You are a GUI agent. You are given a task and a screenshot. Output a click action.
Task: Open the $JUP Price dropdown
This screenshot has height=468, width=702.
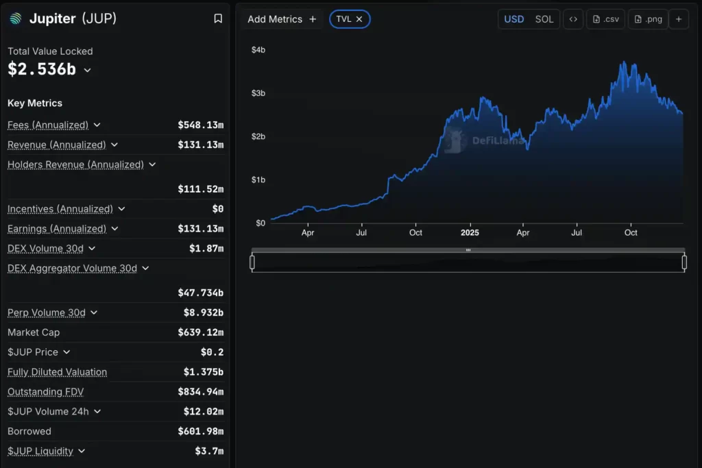pyautogui.click(x=66, y=352)
